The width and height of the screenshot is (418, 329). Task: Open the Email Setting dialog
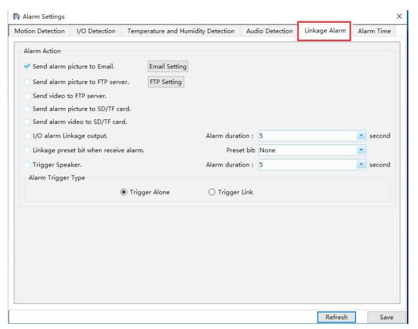[x=168, y=66]
